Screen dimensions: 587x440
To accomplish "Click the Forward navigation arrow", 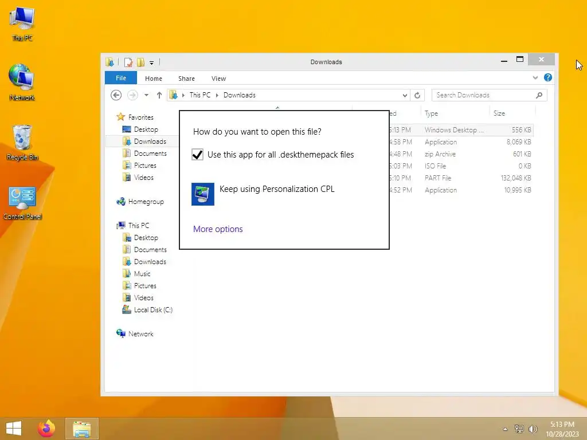I will point(132,95).
